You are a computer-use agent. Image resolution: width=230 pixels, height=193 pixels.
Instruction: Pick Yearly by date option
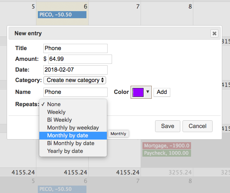tap(65, 151)
